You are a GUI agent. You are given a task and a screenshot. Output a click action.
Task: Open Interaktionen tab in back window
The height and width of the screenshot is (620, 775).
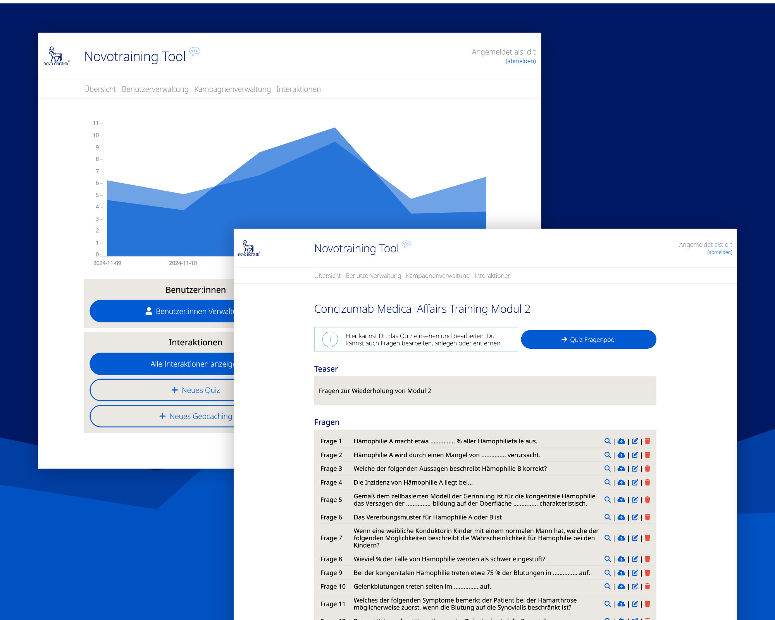click(298, 89)
